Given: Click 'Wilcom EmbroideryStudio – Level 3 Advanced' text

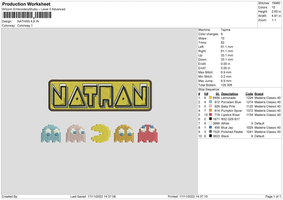Looking at the screenshot, I should point(33,9).
